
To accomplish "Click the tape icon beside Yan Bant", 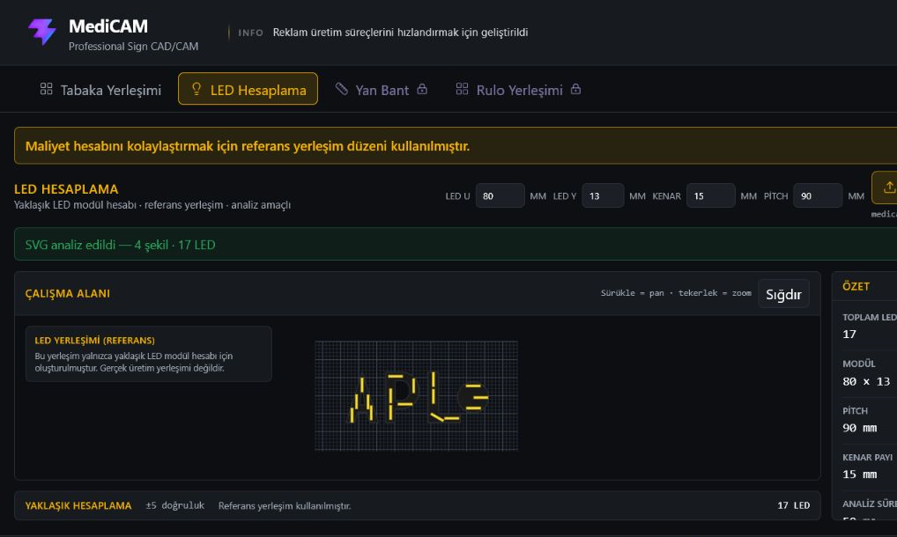I will [x=342, y=89].
